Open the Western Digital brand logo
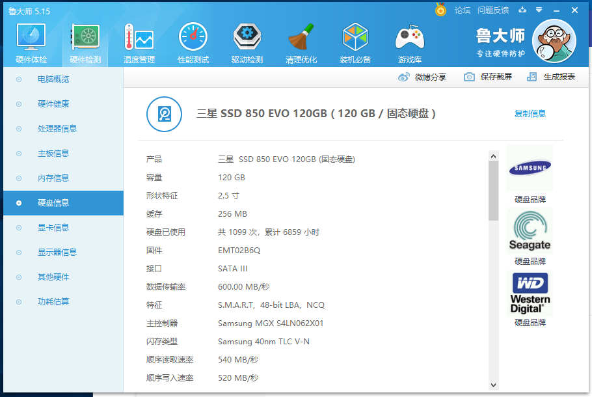Screen dimensions: 592x397 [530, 293]
